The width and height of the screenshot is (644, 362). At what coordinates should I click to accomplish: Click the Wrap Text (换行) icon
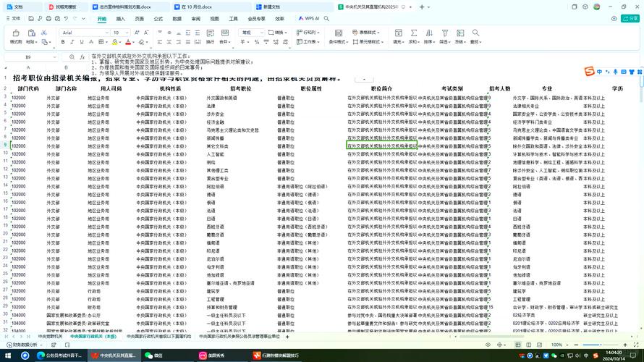click(x=211, y=33)
